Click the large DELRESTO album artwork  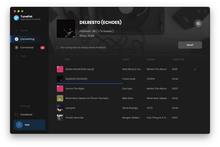[x=66, y=29]
